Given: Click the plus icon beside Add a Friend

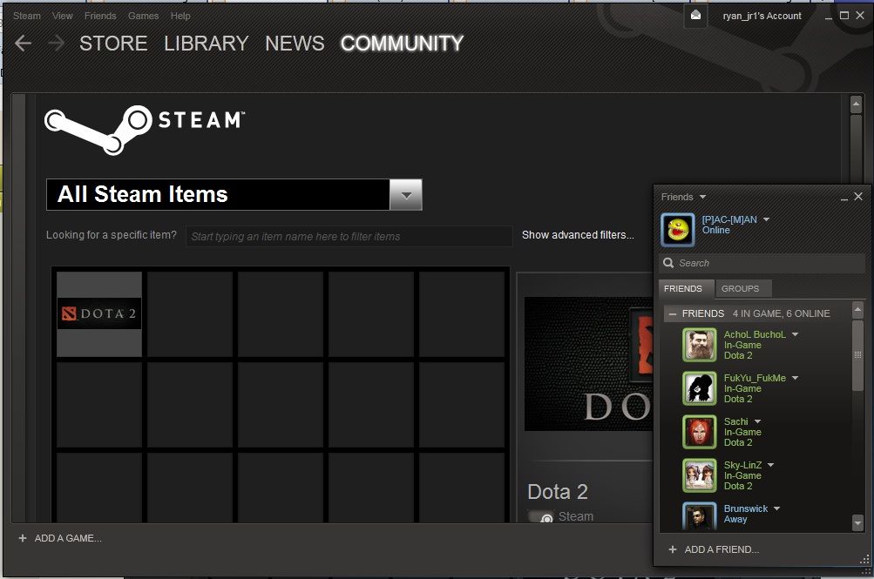Looking at the screenshot, I should 672,549.
